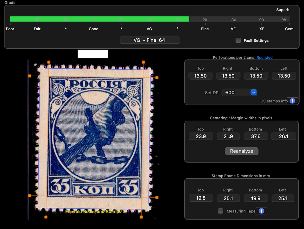Select the Top margin width 23.9
The image size is (304, 229).
point(200,136)
